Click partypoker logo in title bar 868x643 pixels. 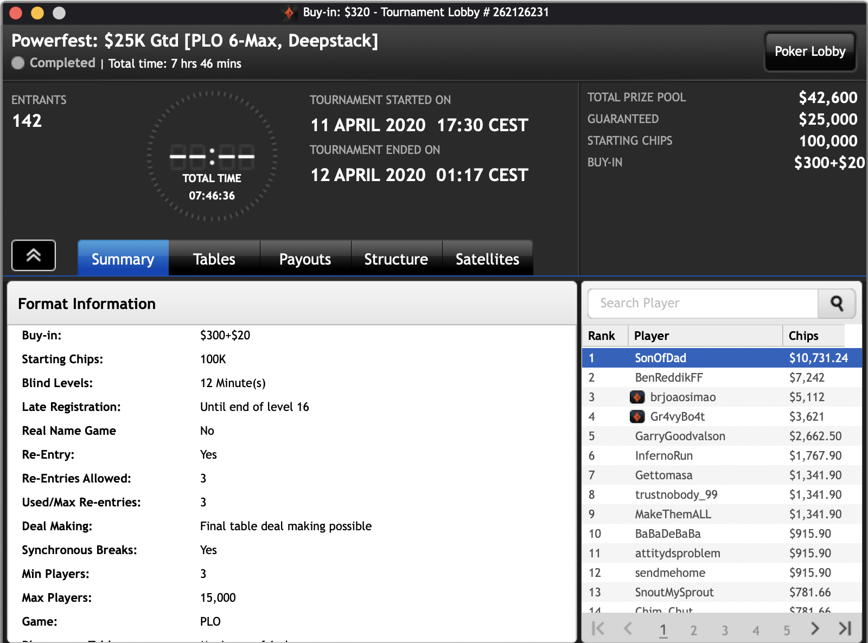pyautogui.click(x=289, y=12)
